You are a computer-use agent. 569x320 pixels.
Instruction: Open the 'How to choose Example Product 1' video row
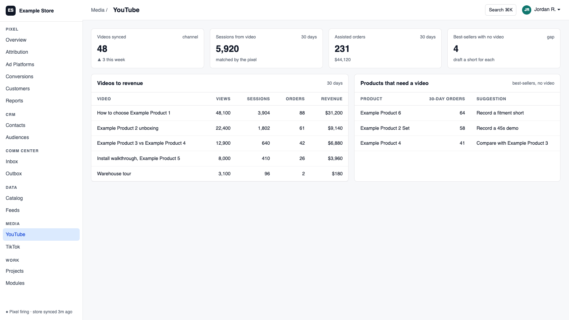coord(220,113)
